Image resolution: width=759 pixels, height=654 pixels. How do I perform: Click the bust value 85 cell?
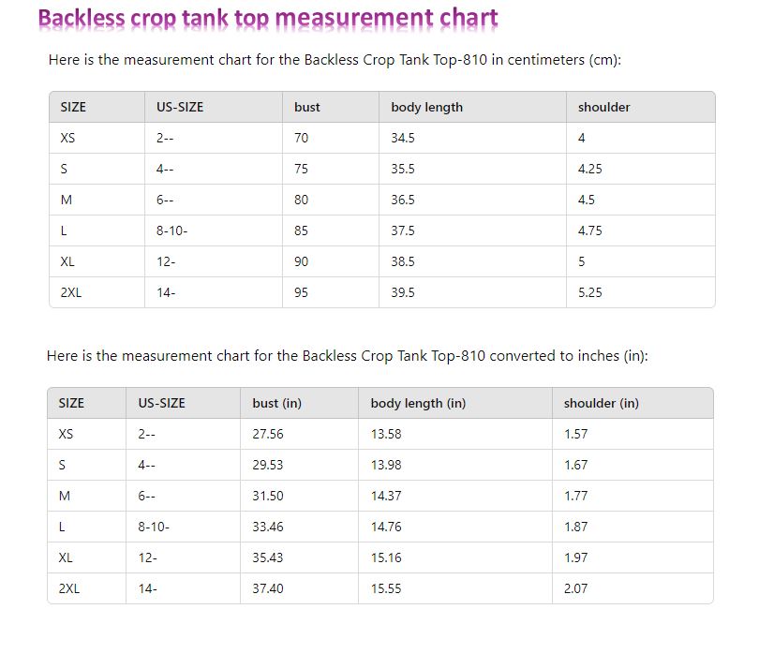pyautogui.click(x=301, y=230)
